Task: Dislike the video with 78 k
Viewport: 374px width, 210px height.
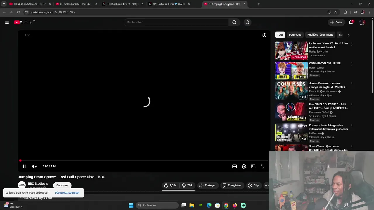Action: point(187,185)
